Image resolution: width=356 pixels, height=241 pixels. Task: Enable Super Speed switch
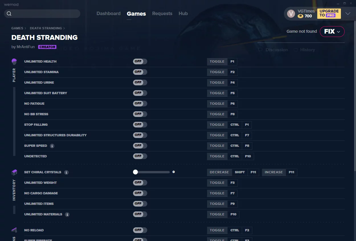[140, 146]
